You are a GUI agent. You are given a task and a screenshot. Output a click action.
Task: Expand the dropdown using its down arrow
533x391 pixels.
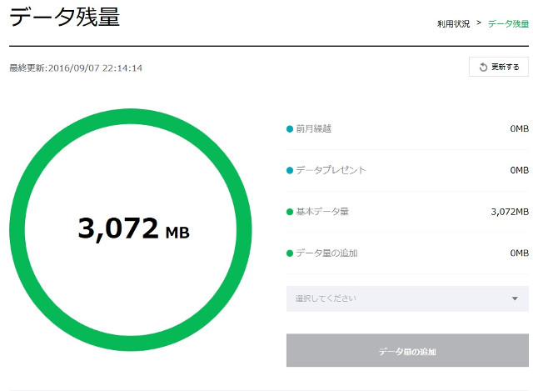click(515, 298)
